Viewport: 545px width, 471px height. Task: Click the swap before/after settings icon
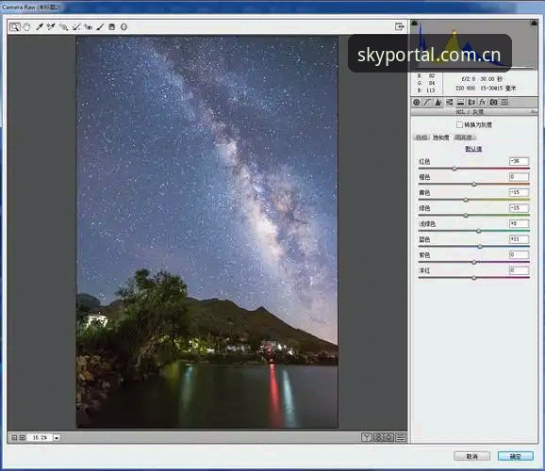pyautogui.click(x=378, y=437)
